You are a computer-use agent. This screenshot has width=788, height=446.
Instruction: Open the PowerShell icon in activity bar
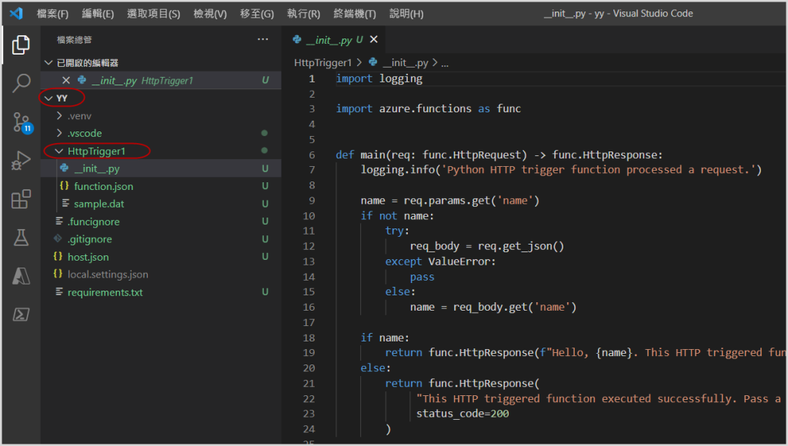[x=21, y=314]
